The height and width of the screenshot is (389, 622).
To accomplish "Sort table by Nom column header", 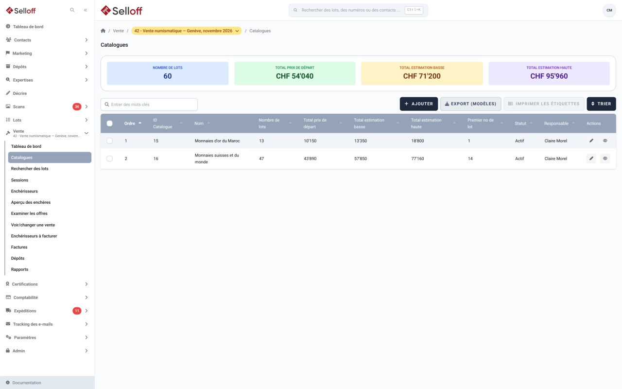I will pyautogui.click(x=202, y=124).
